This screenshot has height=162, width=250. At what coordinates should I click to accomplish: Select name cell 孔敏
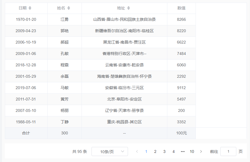(x=65, y=54)
